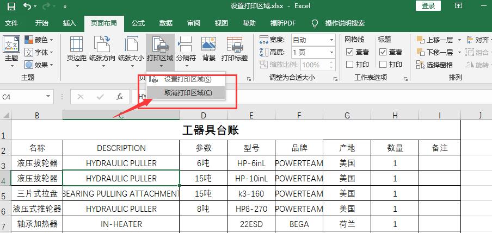Select column H header
The height and width of the screenshot is (233, 492).
(395, 115)
